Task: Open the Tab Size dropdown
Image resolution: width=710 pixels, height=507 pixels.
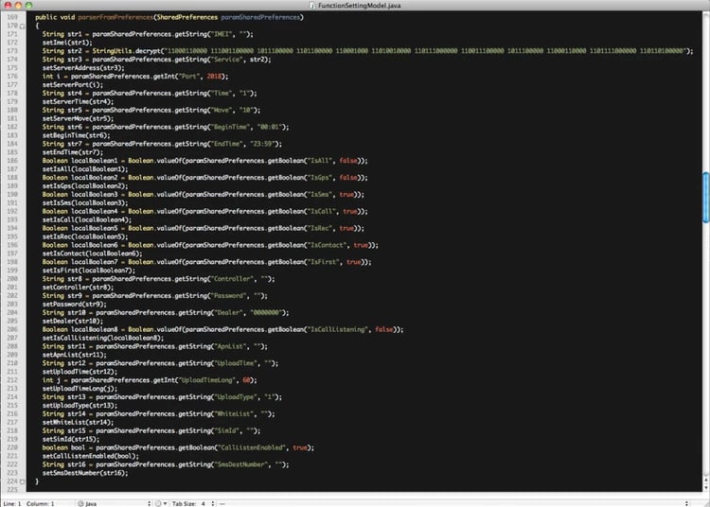Action: (195, 502)
